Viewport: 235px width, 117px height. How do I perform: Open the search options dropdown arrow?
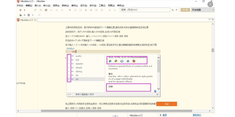(177, 10)
